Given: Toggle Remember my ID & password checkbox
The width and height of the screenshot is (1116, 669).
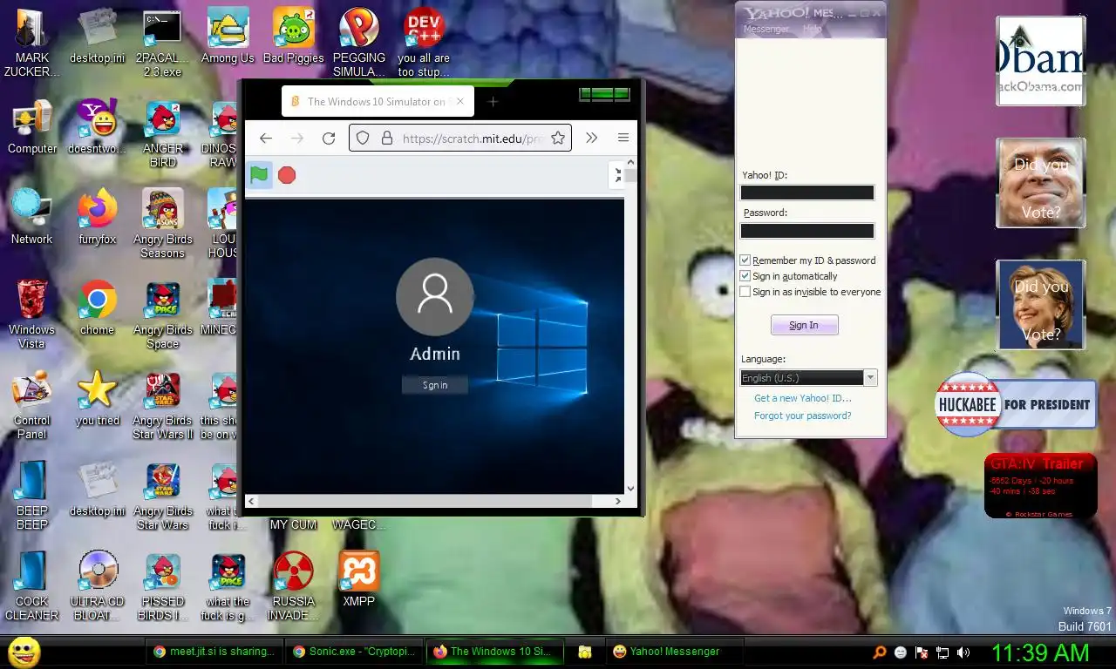Looking at the screenshot, I should coord(745,260).
